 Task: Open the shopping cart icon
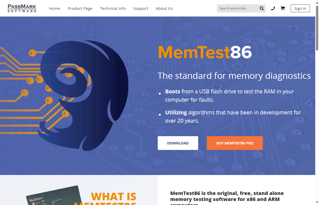[x=283, y=8]
